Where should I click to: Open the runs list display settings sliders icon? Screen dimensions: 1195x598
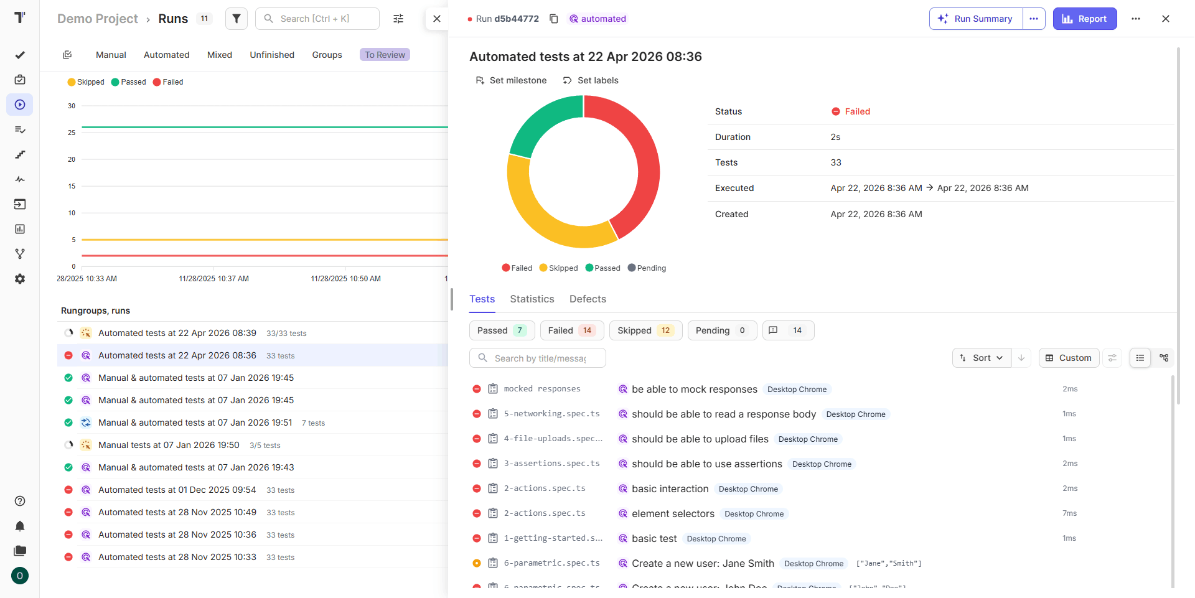(x=398, y=19)
